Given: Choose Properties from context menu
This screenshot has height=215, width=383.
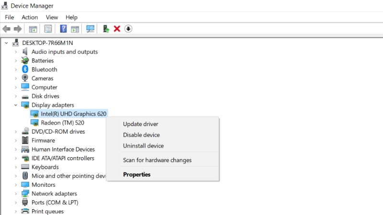Looking at the screenshot, I should 137,174.
